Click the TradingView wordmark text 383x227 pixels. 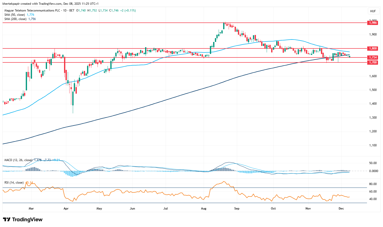[27, 220]
